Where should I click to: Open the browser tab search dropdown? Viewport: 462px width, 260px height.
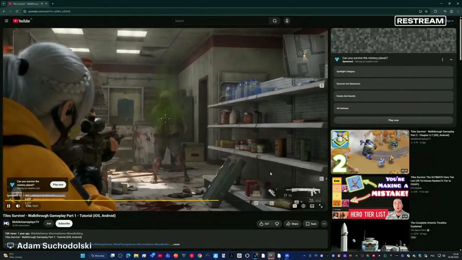[4, 4]
